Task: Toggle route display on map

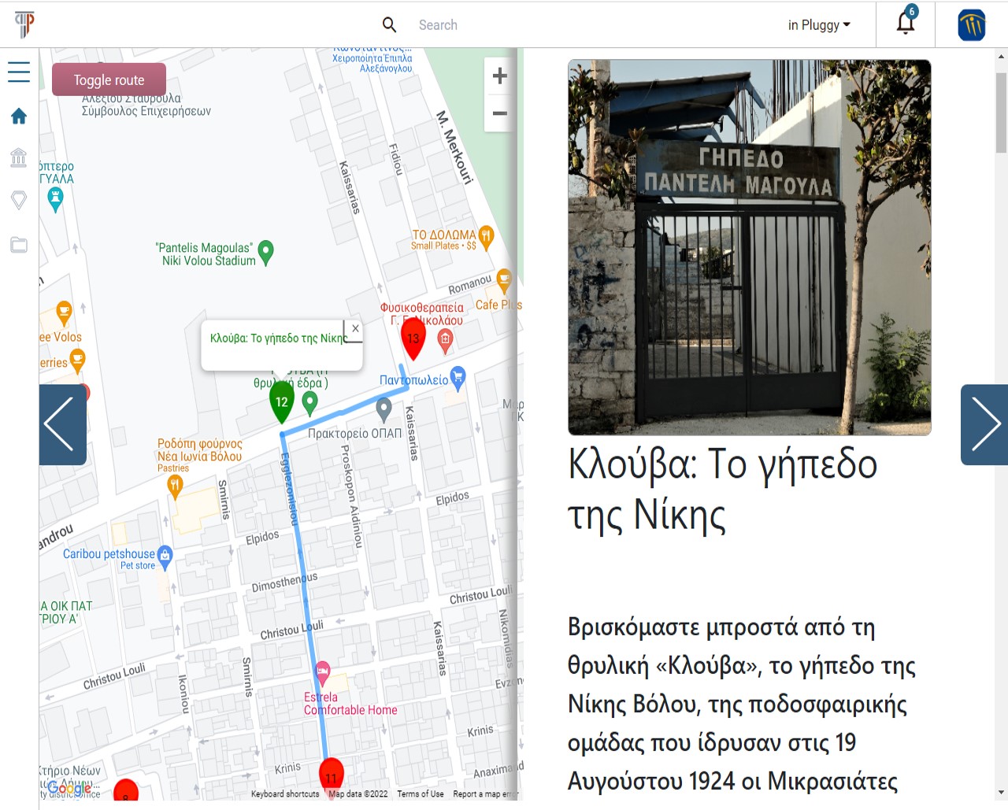Action: coord(109,80)
